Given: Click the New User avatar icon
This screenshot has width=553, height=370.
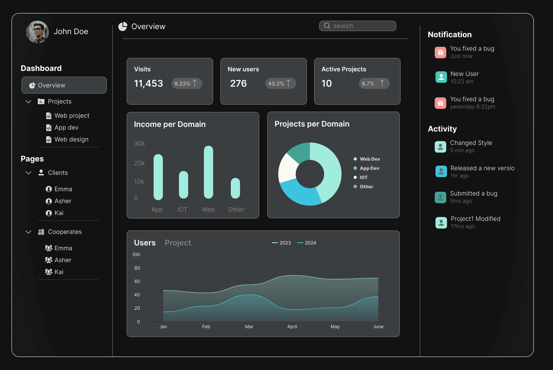Looking at the screenshot, I should [440, 77].
